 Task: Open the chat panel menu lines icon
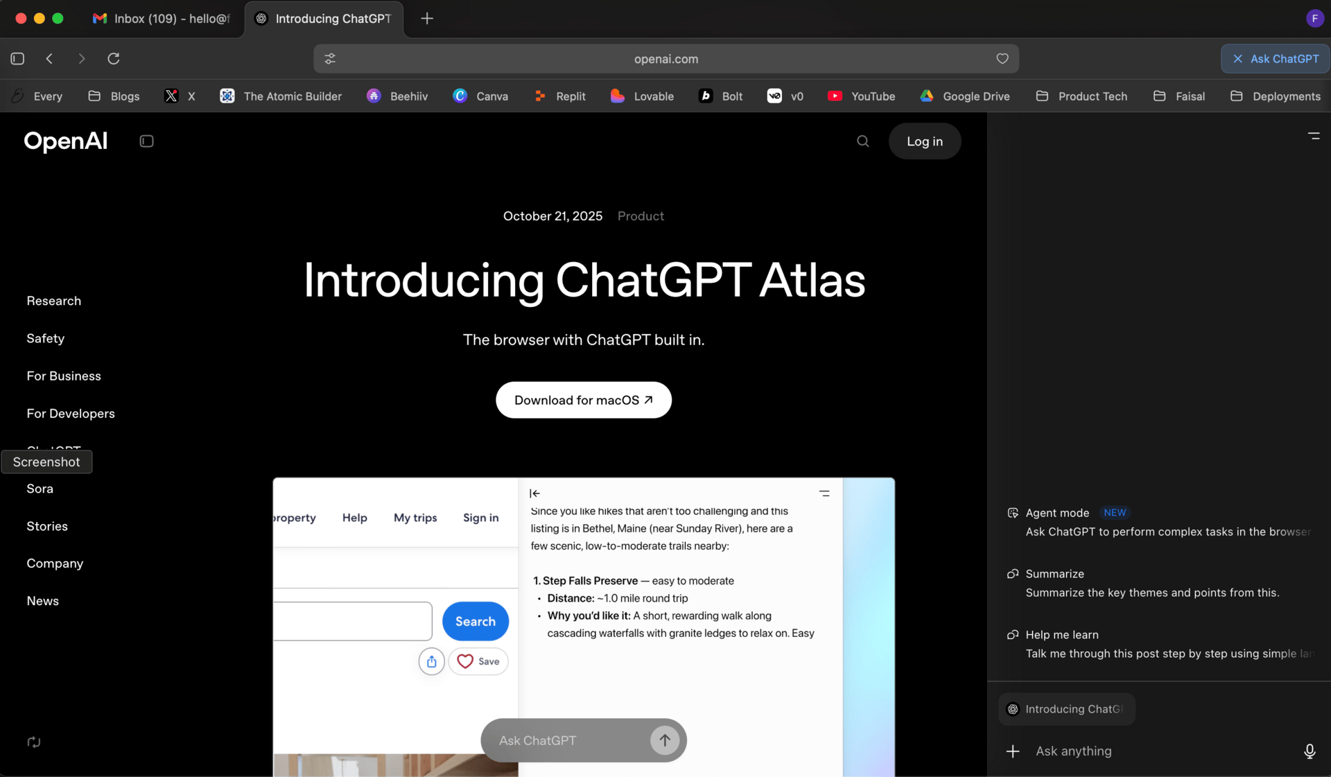[x=1314, y=137]
